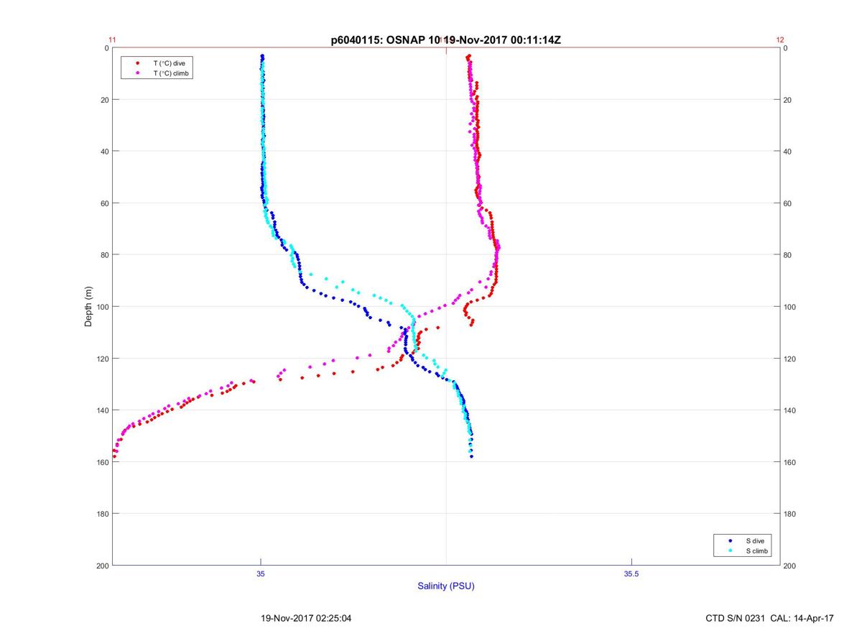Click the "80" tick on the left depth axis
This screenshot has height=636, width=862.
pos(105,255)
